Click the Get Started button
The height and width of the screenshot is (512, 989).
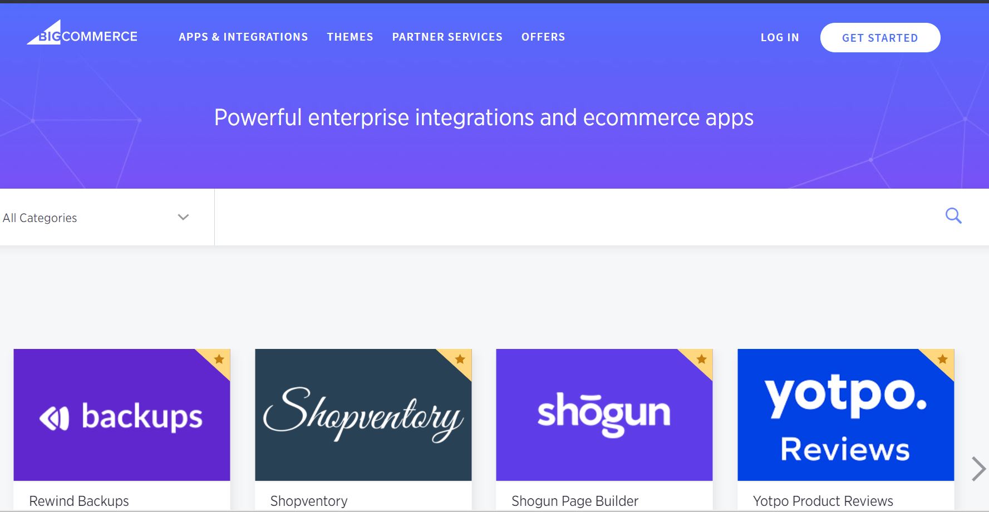[880, 38]
